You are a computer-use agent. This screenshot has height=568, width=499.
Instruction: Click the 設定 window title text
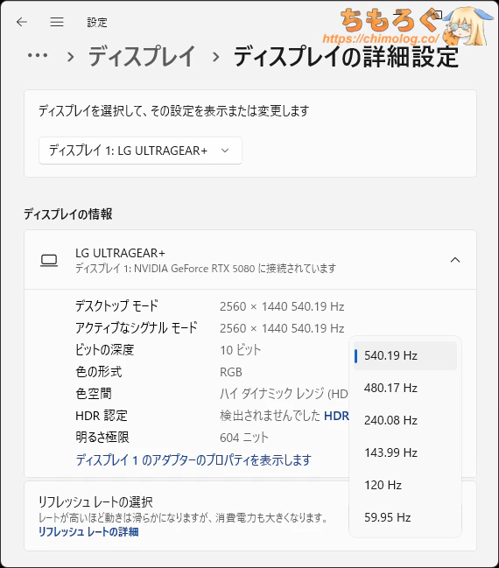[x=97, y=23]
